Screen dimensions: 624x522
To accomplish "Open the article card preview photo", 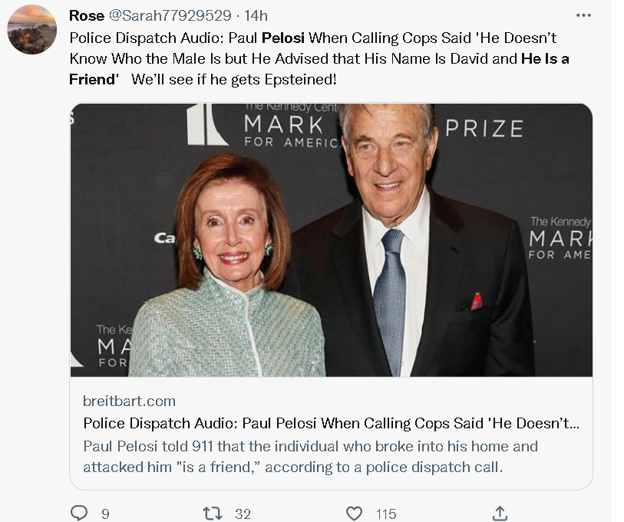I will coord(331,240).
